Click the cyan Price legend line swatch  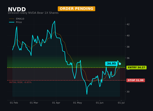12,22
